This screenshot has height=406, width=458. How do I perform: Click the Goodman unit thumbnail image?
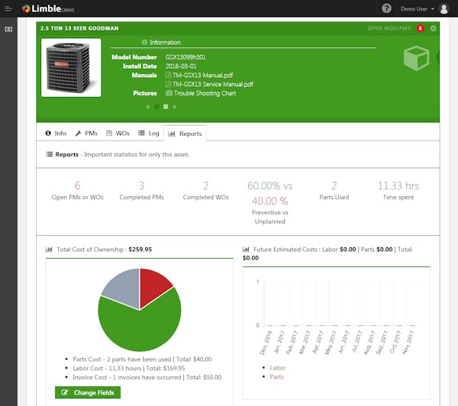click(x=71, y=67)
